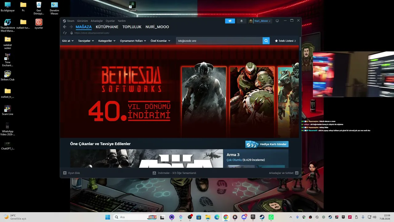
Task: Open Steam from the taskbar
Action: tap(262, 217)
